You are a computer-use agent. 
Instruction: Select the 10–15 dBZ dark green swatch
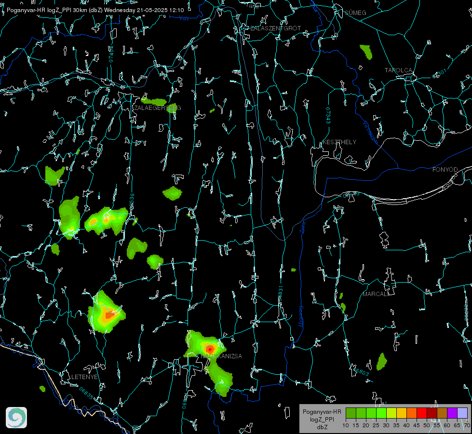pos(351,413)
